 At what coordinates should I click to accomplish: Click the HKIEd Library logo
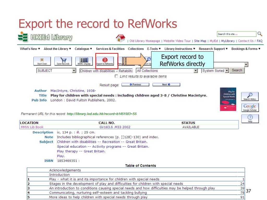[45, 37]
